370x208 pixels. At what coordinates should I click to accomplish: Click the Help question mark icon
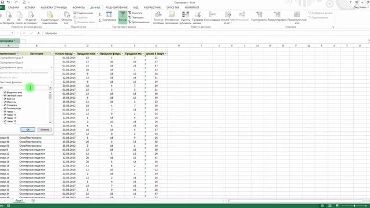pos(350,2)
